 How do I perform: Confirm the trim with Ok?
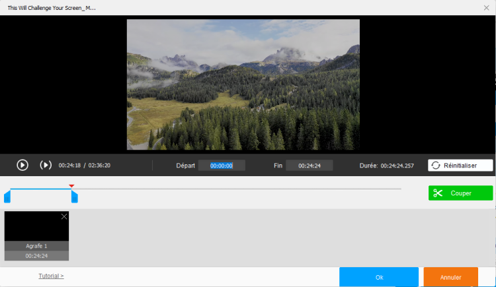click(379, 277)
